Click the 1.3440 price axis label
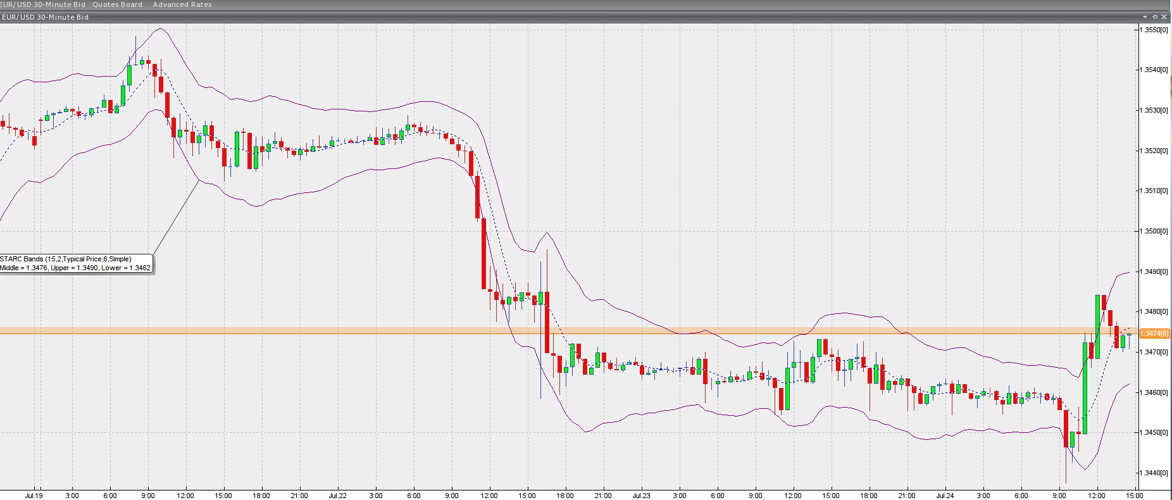 [1154, 473]
